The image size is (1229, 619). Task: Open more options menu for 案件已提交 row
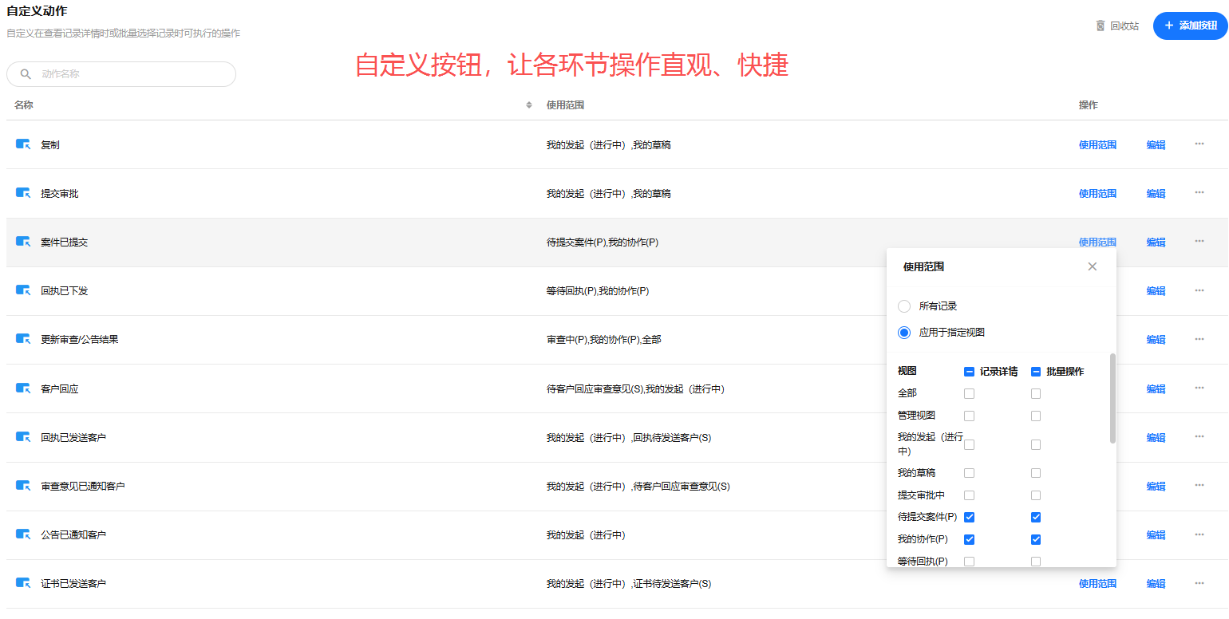pyautogui.click(x=1199, y=241)
